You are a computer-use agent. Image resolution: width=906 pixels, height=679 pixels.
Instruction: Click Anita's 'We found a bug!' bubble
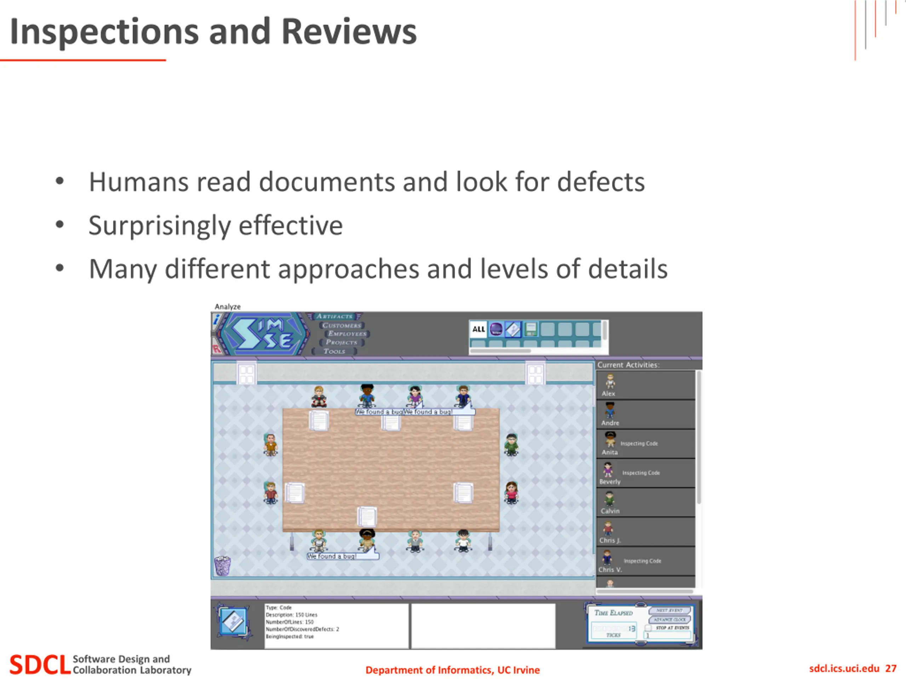point(343,556)
